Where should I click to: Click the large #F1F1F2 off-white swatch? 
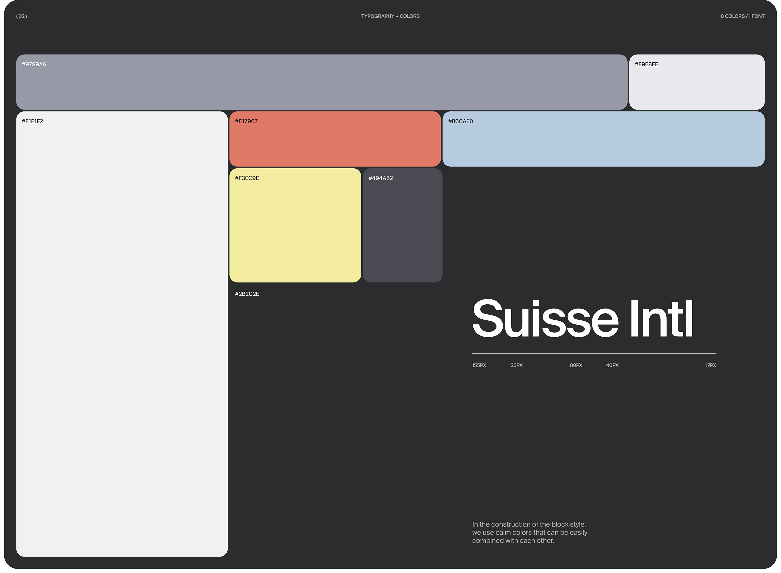click(x=122, y=334)
